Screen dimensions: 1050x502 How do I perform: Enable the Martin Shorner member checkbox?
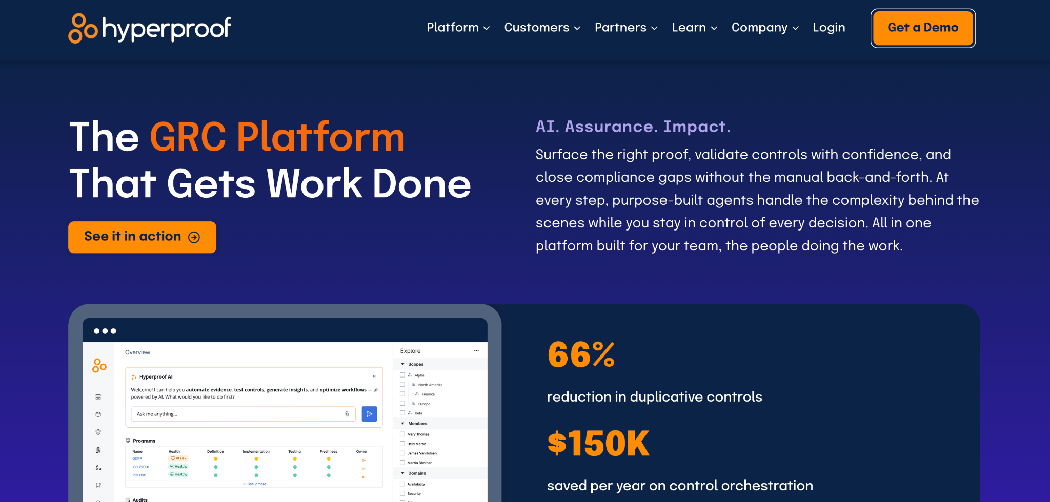(402, 463)
